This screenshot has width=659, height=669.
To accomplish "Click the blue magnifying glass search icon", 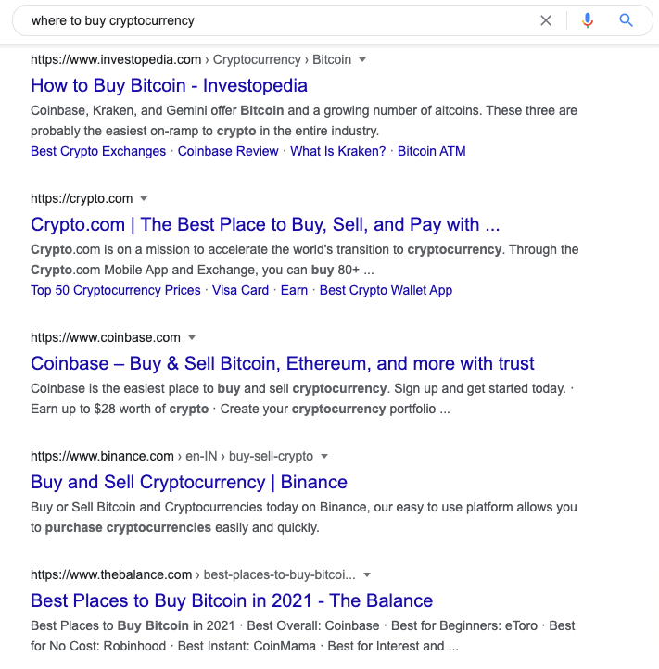I will tap(627, 20).
